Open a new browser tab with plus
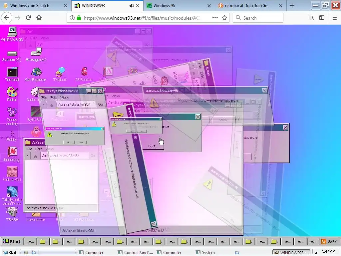 (x=292, y=6)
